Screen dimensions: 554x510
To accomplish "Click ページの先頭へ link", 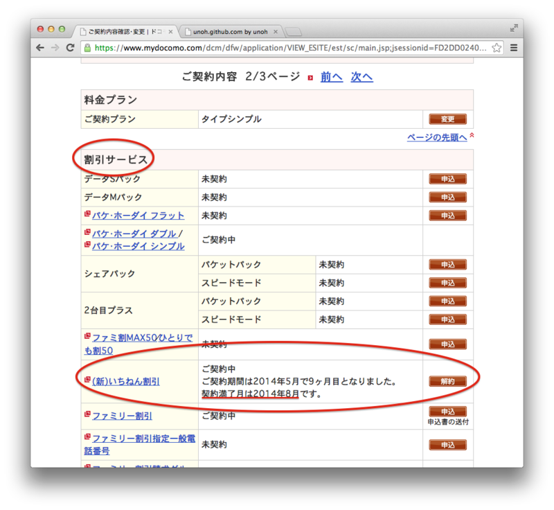I will (437, 137).
